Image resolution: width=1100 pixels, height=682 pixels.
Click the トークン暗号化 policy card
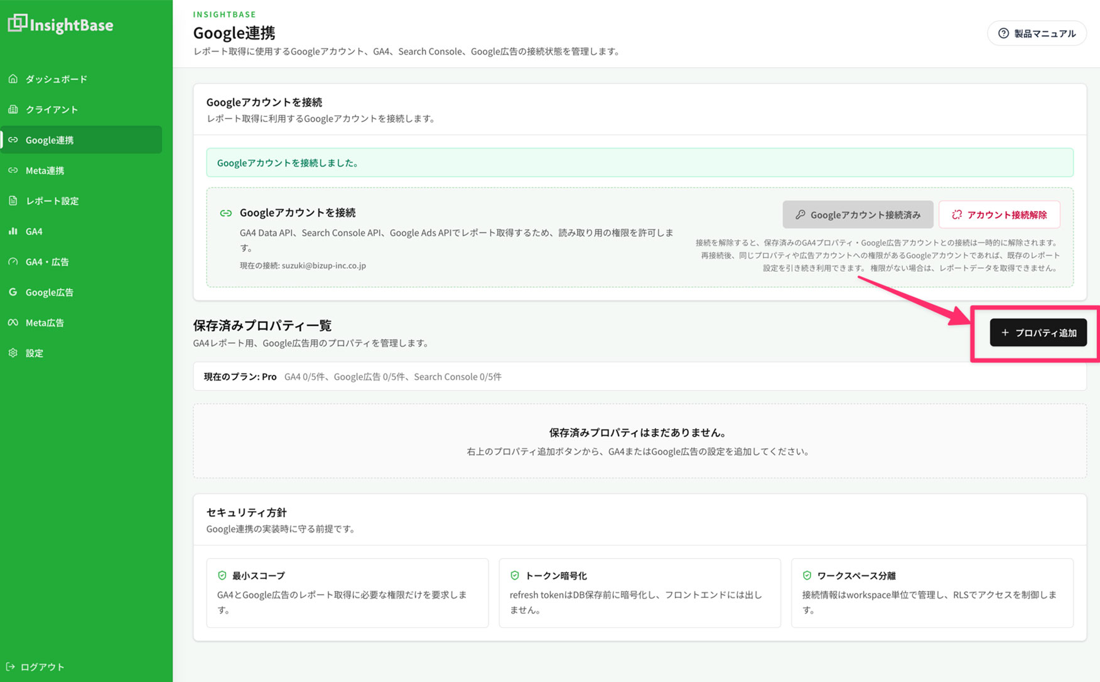click(640, 593)
